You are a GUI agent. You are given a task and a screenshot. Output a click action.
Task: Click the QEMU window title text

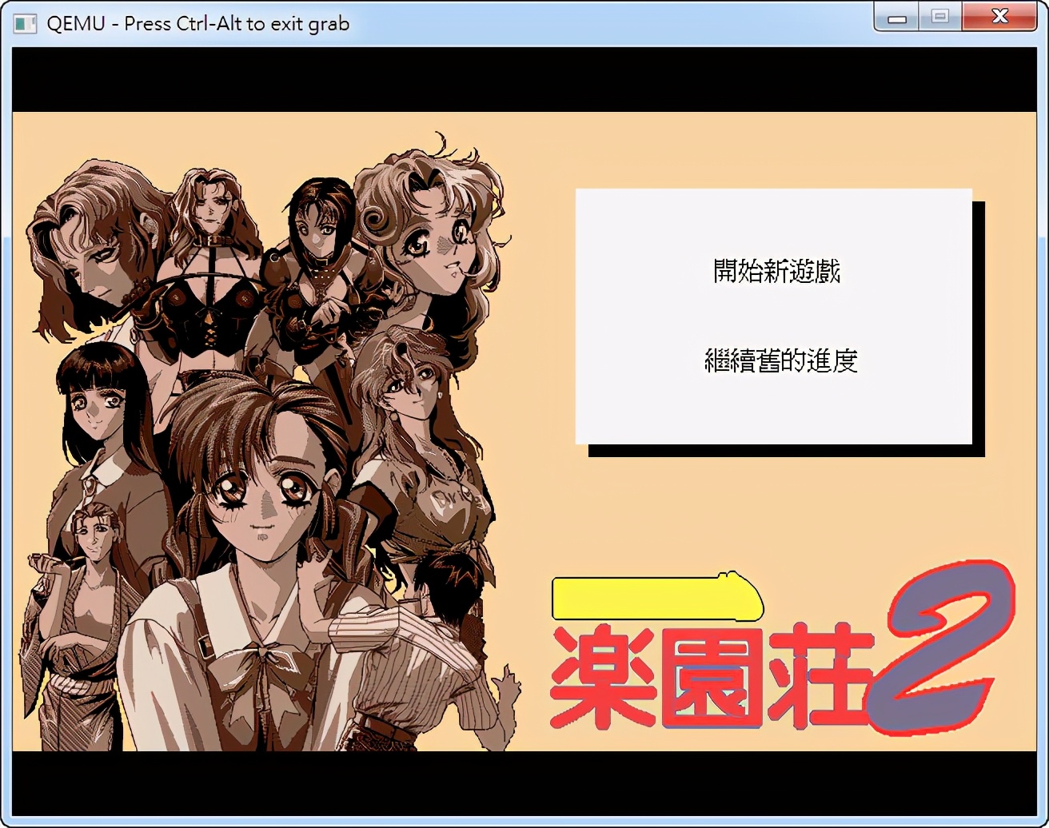tap(197, 23)
